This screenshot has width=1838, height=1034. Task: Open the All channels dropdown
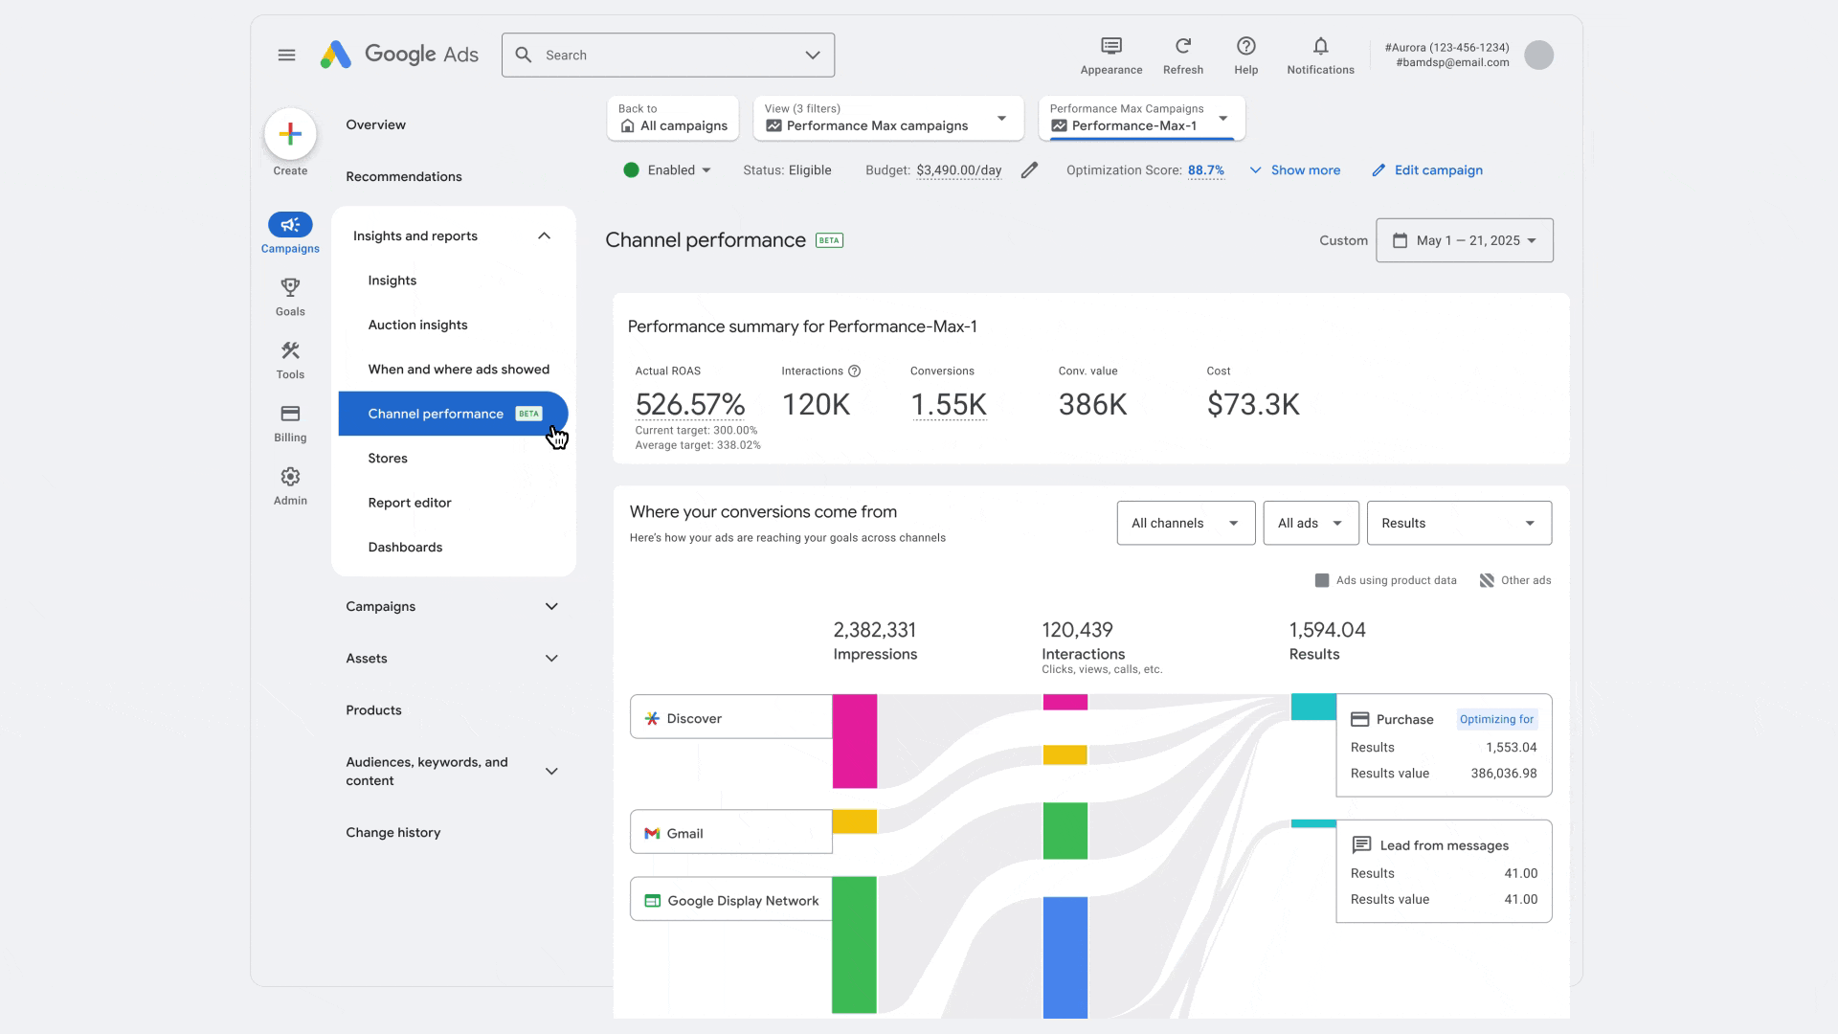coord(1186,523)
